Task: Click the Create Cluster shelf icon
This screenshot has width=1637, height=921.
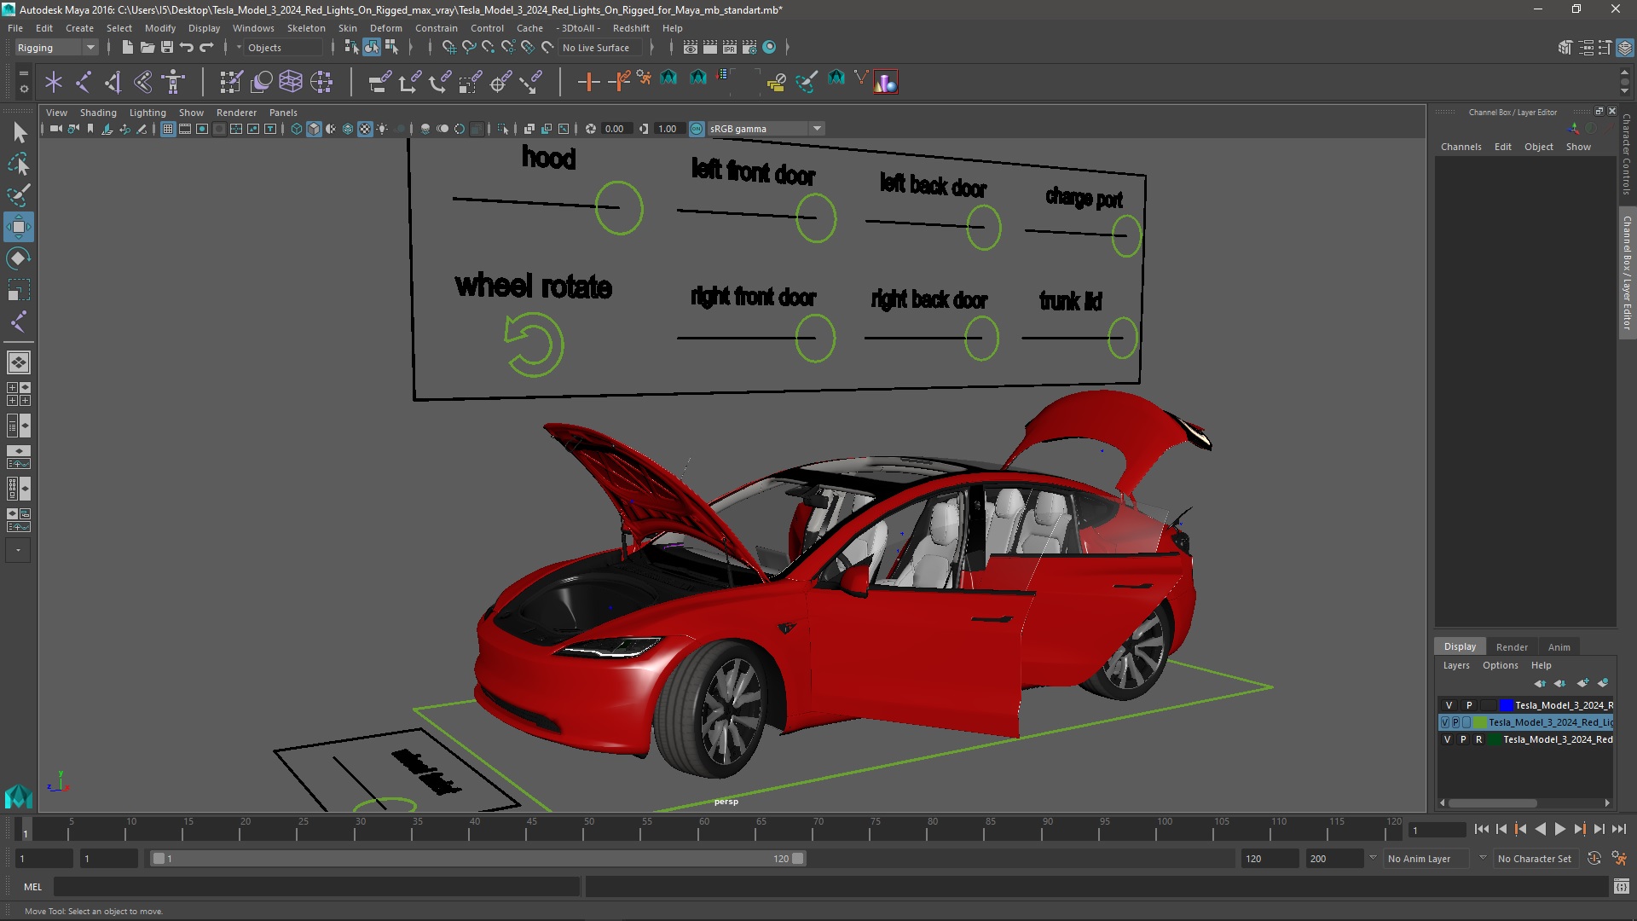Action: [x=321, y=82]
